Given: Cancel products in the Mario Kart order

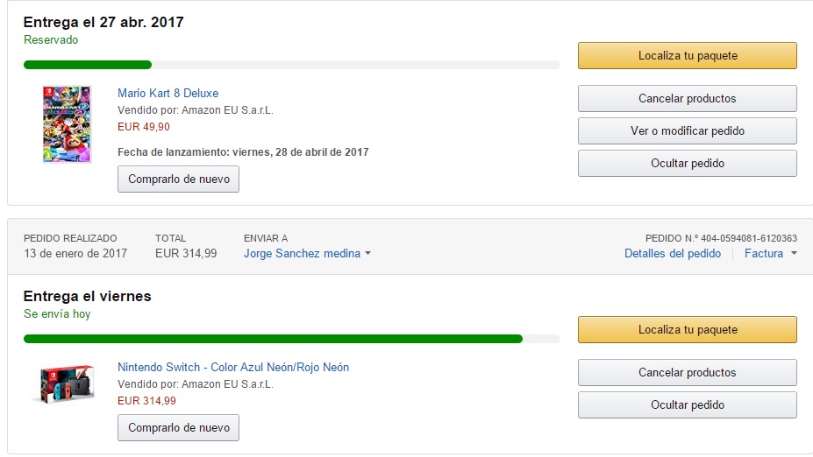Looking at the screenshot, I should click(687, 99).
